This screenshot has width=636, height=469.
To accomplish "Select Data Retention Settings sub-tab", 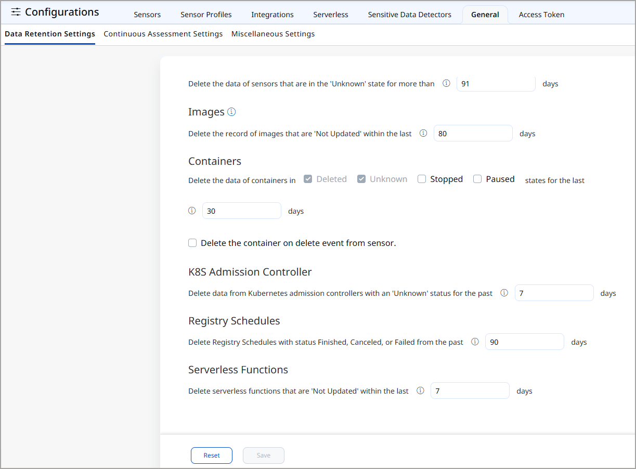I will [x=50, y=34].
